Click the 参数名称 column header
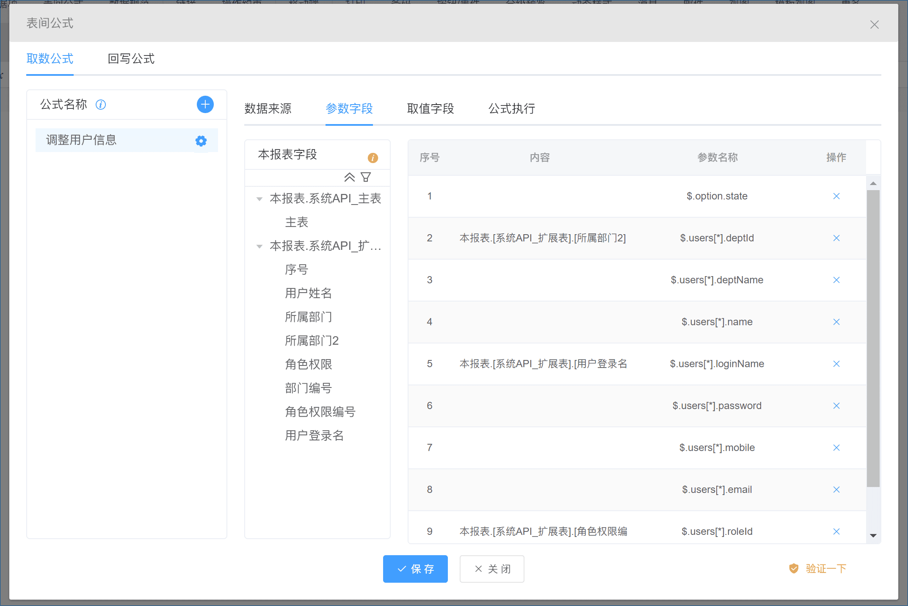908x606 pixels. point(718,158)
